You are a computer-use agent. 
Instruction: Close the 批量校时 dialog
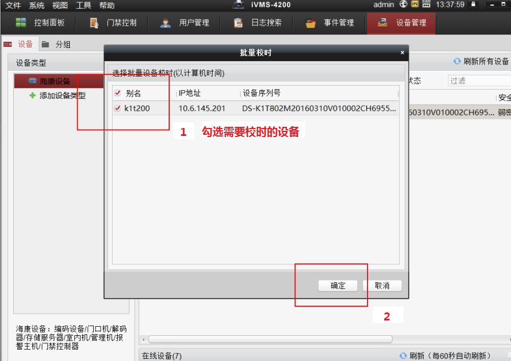[402, 53]
